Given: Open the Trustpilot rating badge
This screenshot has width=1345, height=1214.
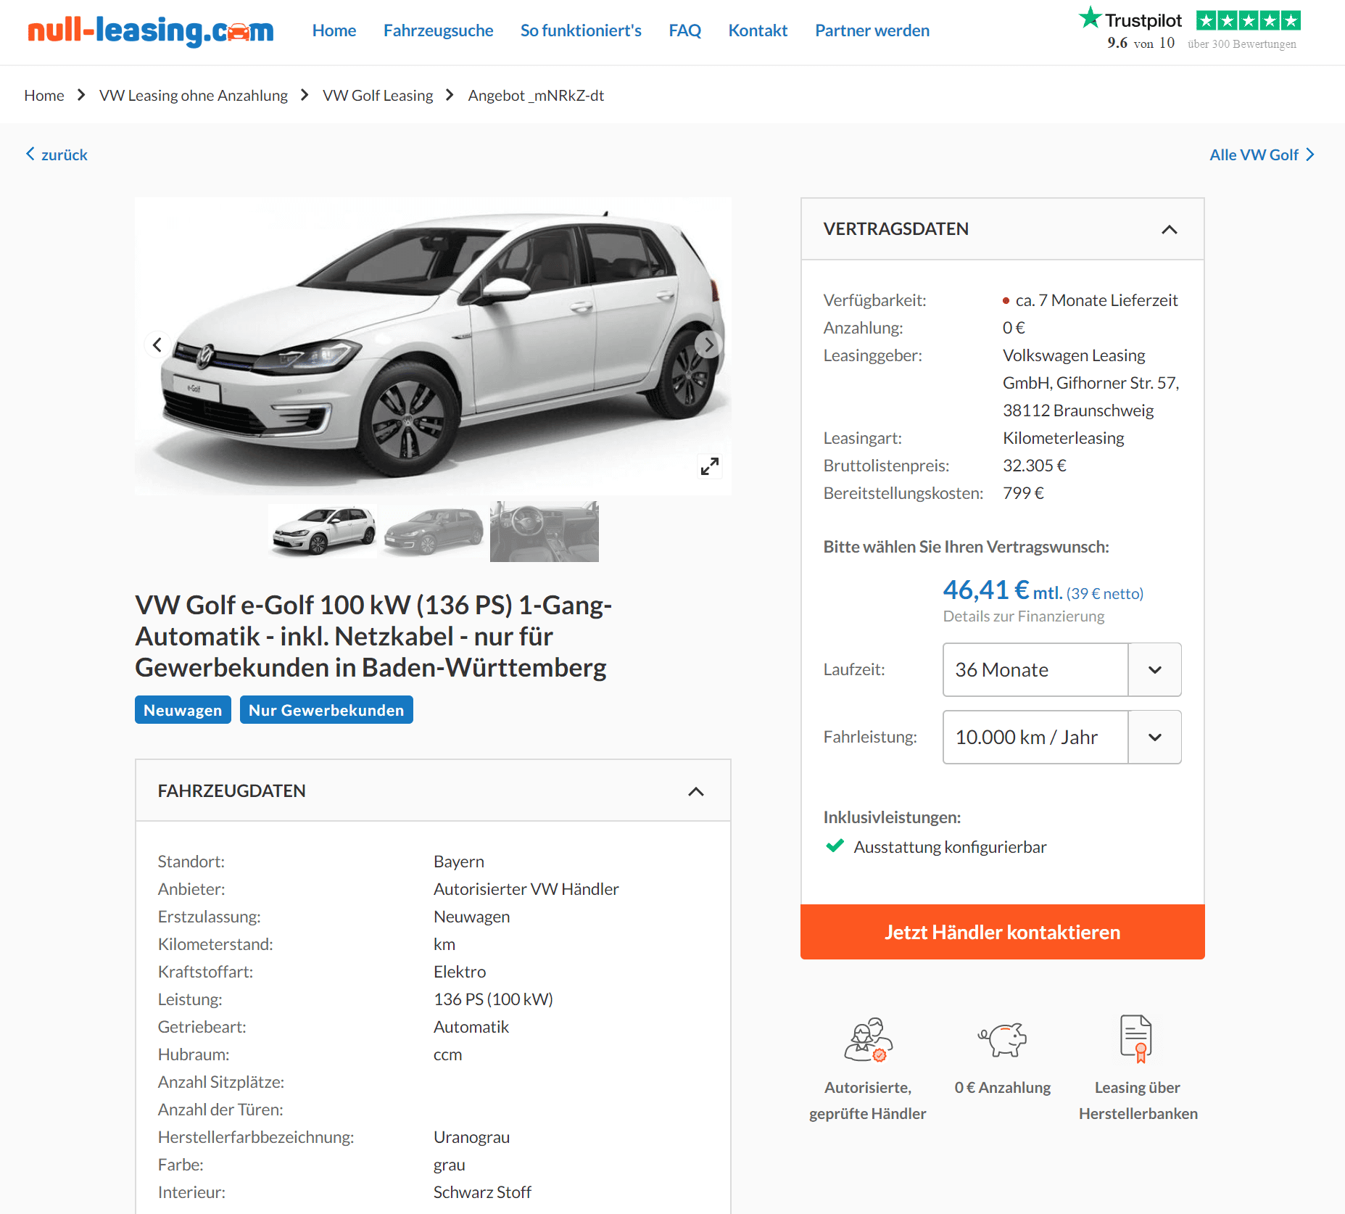Looking at the screenshot, I should tap(1189, 29).
